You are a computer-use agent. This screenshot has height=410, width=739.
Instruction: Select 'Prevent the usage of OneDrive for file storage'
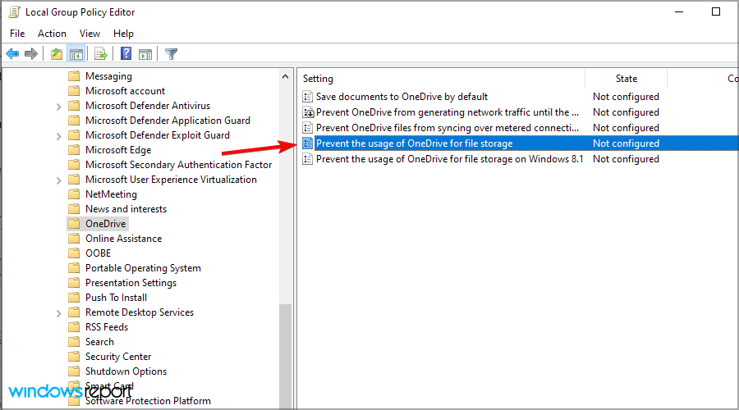pyautogui.click(x=415, y=143)
